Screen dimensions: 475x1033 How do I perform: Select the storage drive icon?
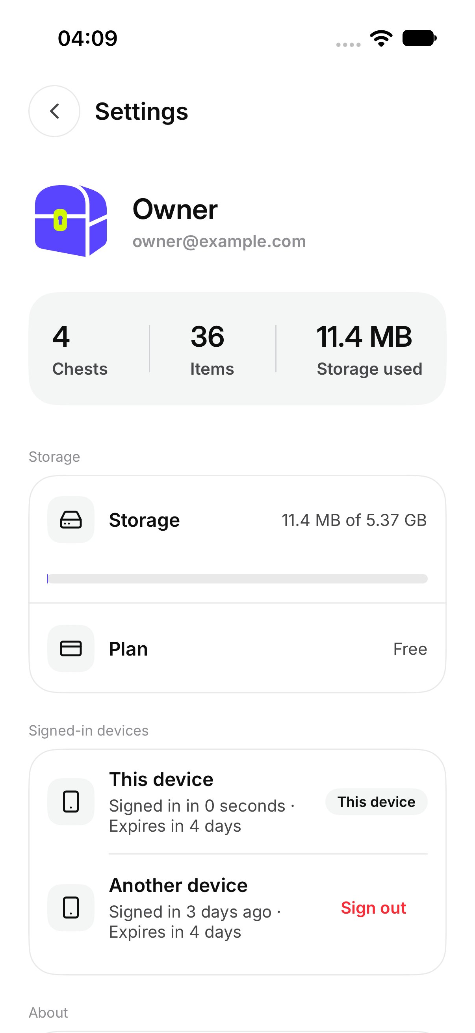(x=71, y=520)
